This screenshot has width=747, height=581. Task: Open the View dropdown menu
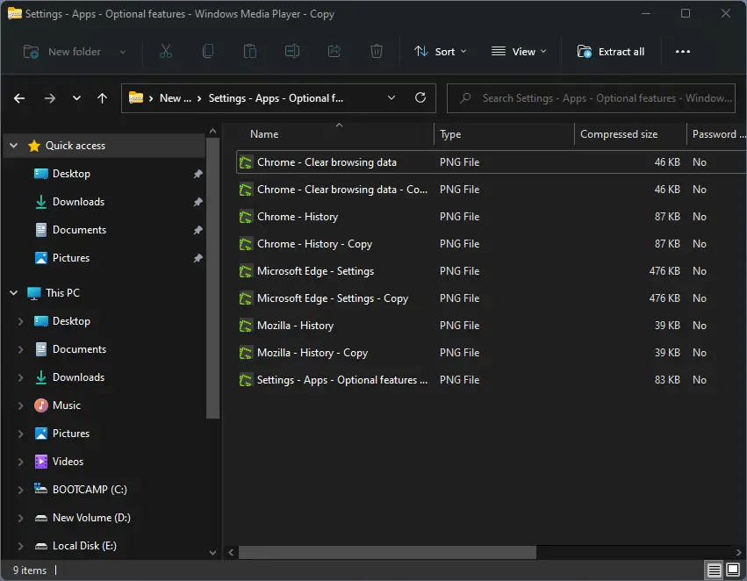519,52
